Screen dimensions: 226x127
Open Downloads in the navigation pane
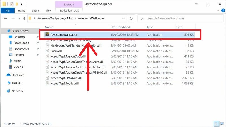click(21, 43)
